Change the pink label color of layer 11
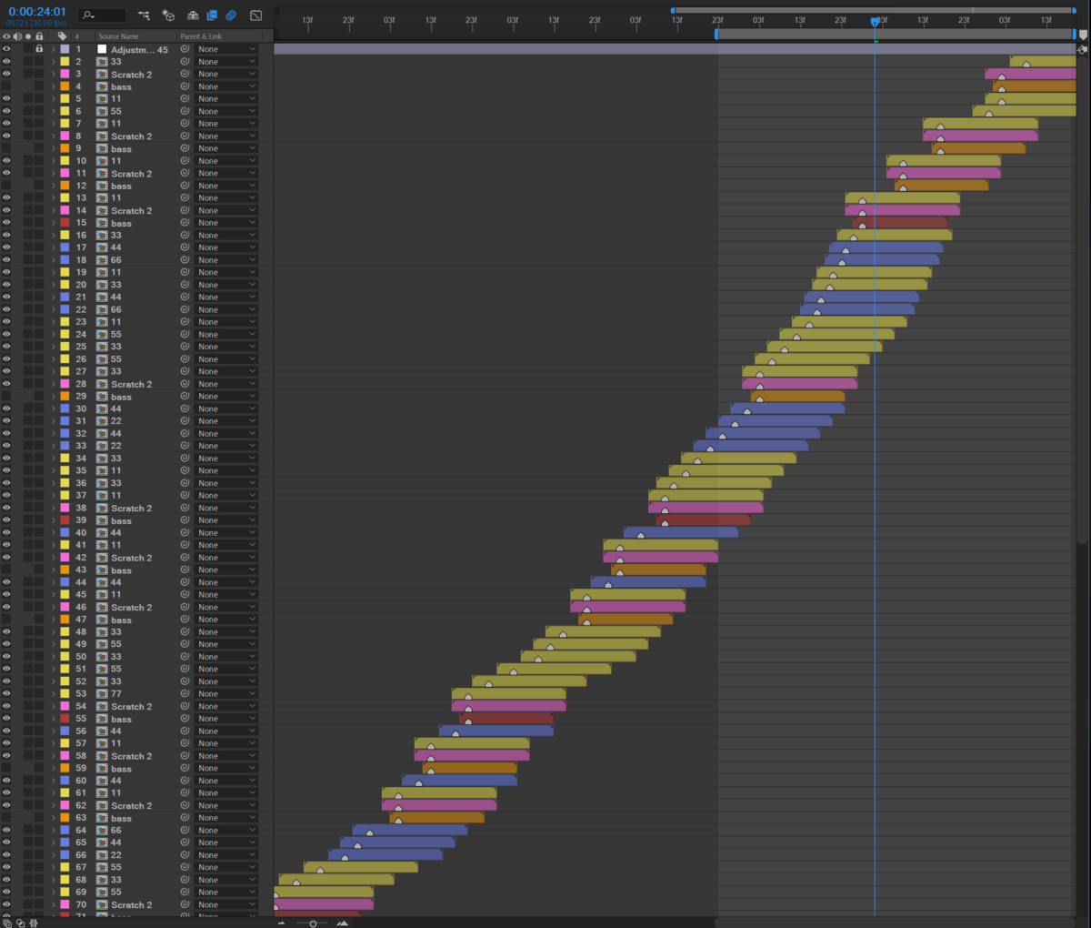 65,174
